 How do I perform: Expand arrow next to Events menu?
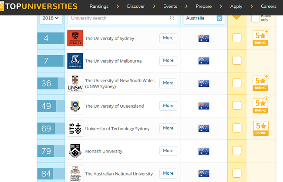click(186, 7)
